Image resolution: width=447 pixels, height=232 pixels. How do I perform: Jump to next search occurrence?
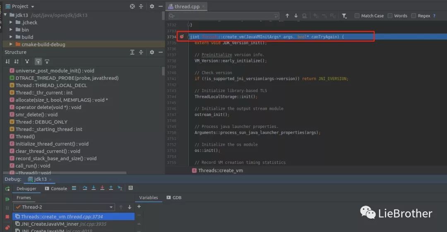pyautogui.click(x=296, y=16)
